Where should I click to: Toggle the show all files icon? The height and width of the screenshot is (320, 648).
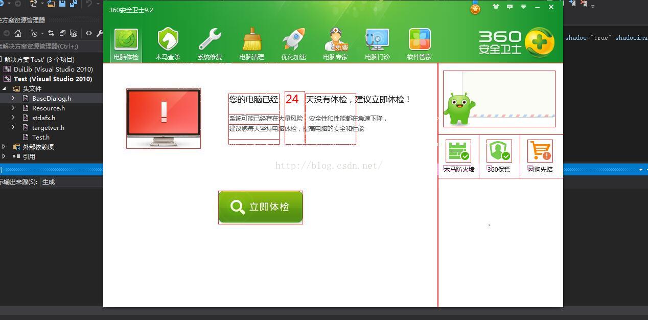(x=74, y=33)
